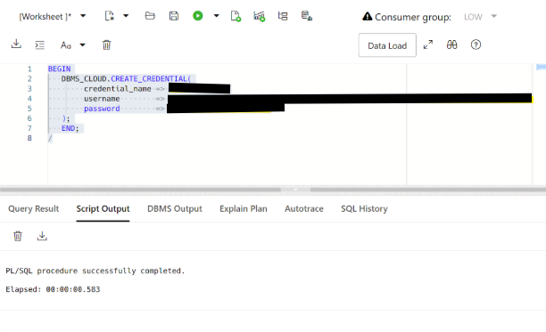Select the Script Output tab
Screen dimensions: 546x332
pos(103,208)
